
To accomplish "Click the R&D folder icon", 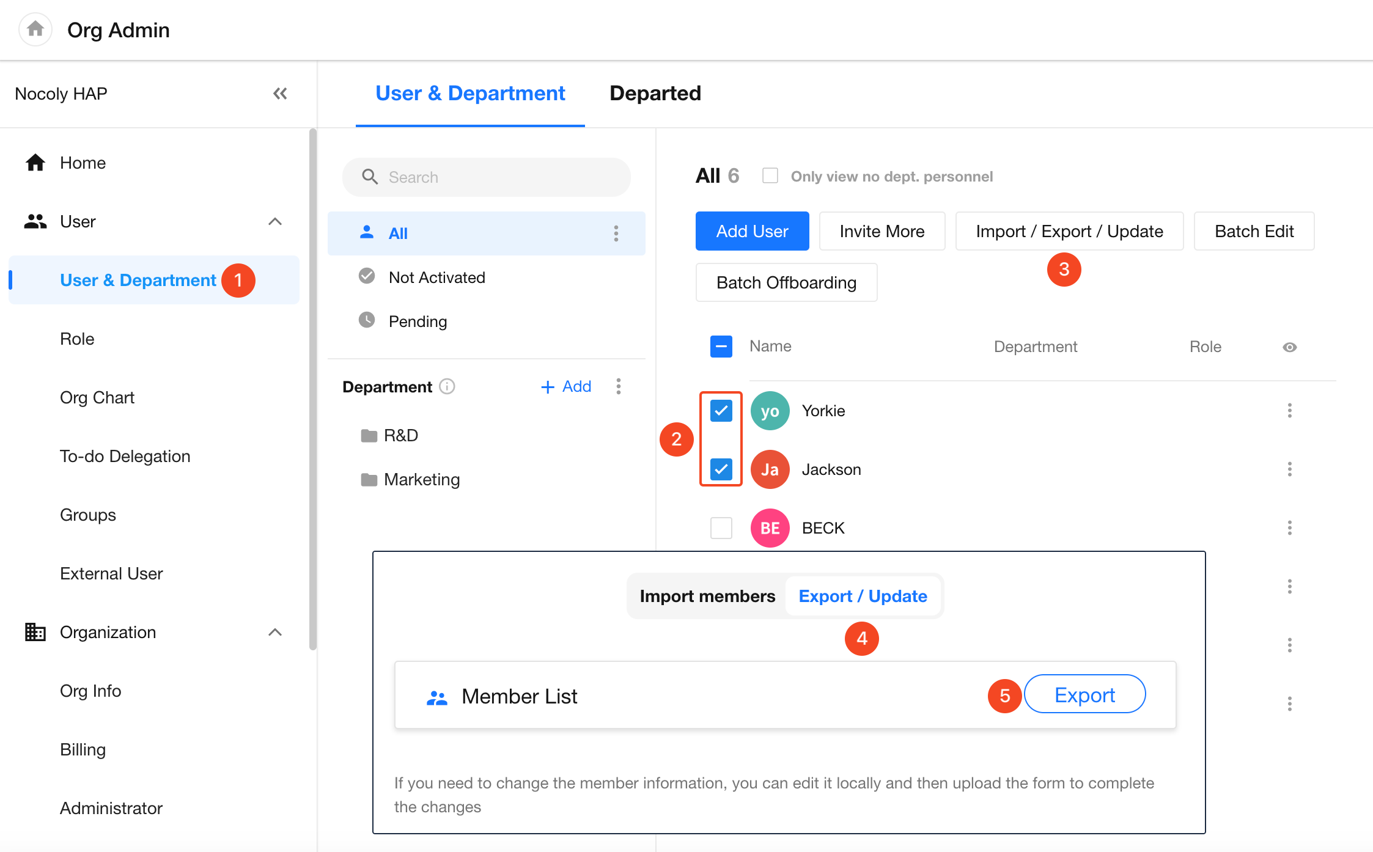I will click(369, 436).
